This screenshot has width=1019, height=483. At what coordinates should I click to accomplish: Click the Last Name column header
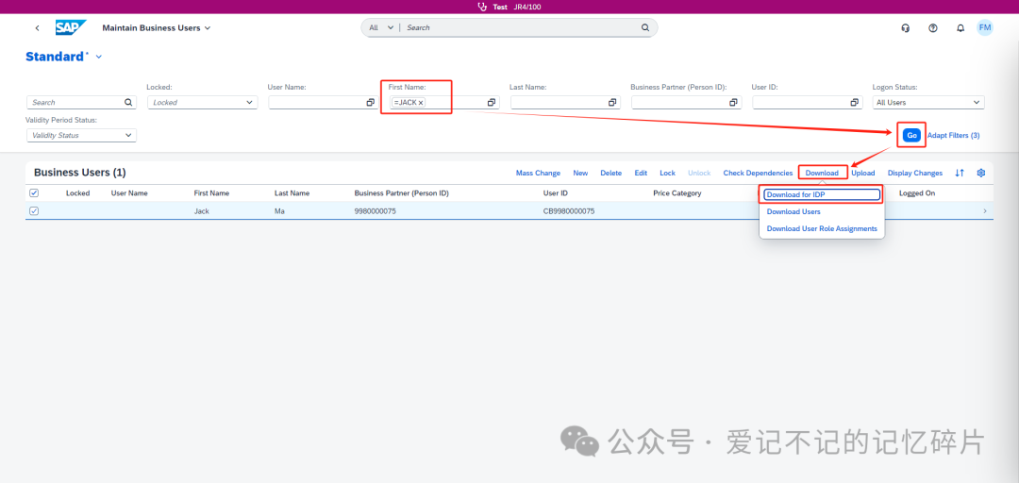[x=292, y=193]
